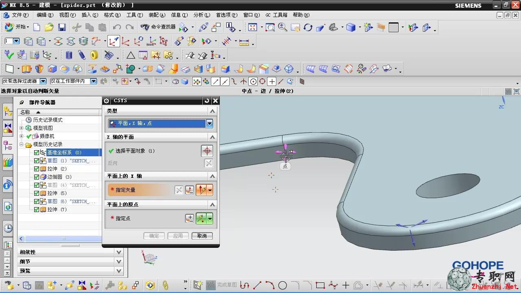Open the History clock sidebar tab
The image size is (521, 293).
[8, 228]
